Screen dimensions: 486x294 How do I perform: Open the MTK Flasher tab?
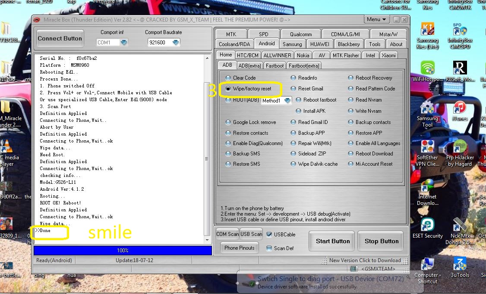coord(345,56)
